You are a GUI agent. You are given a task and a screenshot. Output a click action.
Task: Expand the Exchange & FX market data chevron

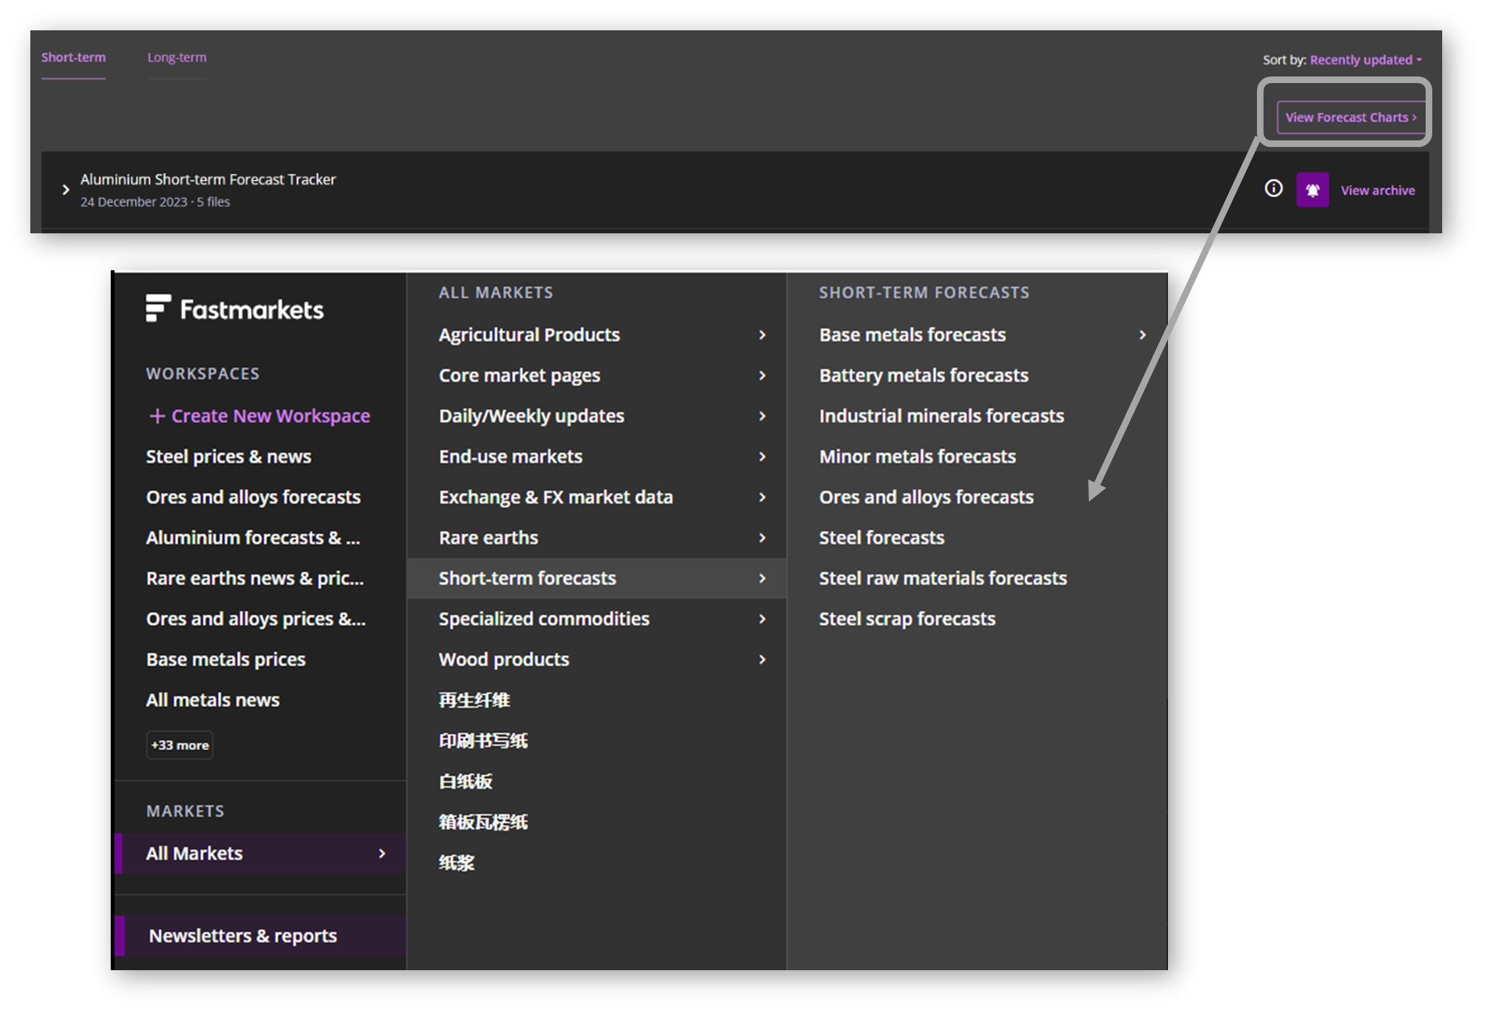pyautogui.click(x=763, y=497)
